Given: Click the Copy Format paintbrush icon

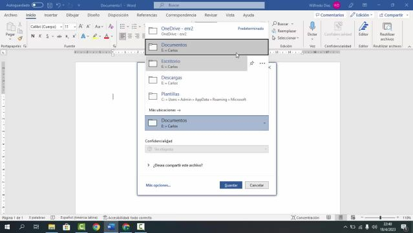Looking at the screenshot, I should (x=20, y=38).
